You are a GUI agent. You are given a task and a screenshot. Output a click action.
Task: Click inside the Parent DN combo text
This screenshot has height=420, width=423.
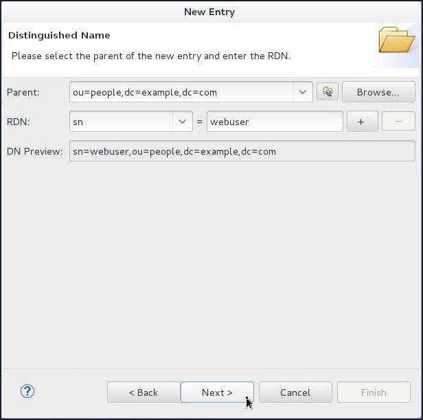181,92
